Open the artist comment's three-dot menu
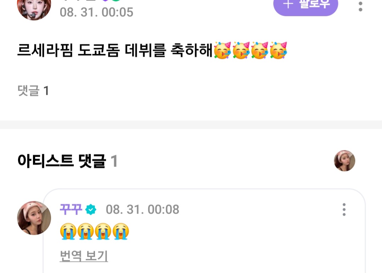 click(344, 210)
